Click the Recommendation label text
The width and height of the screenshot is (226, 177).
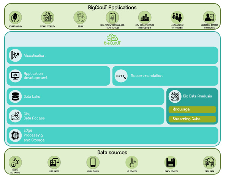click(147, 76)
